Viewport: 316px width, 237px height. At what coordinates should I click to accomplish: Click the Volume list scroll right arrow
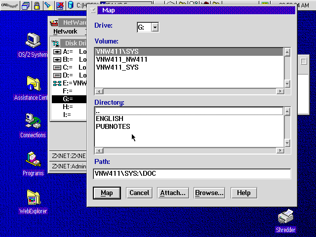click(x=280, y=91)
